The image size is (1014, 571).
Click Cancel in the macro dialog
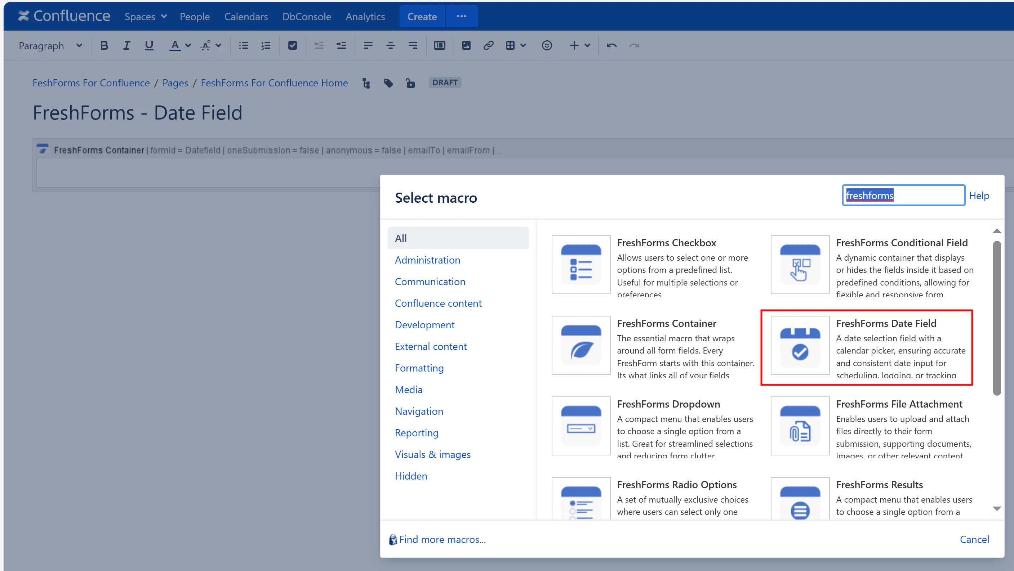(x=974, y=539)
